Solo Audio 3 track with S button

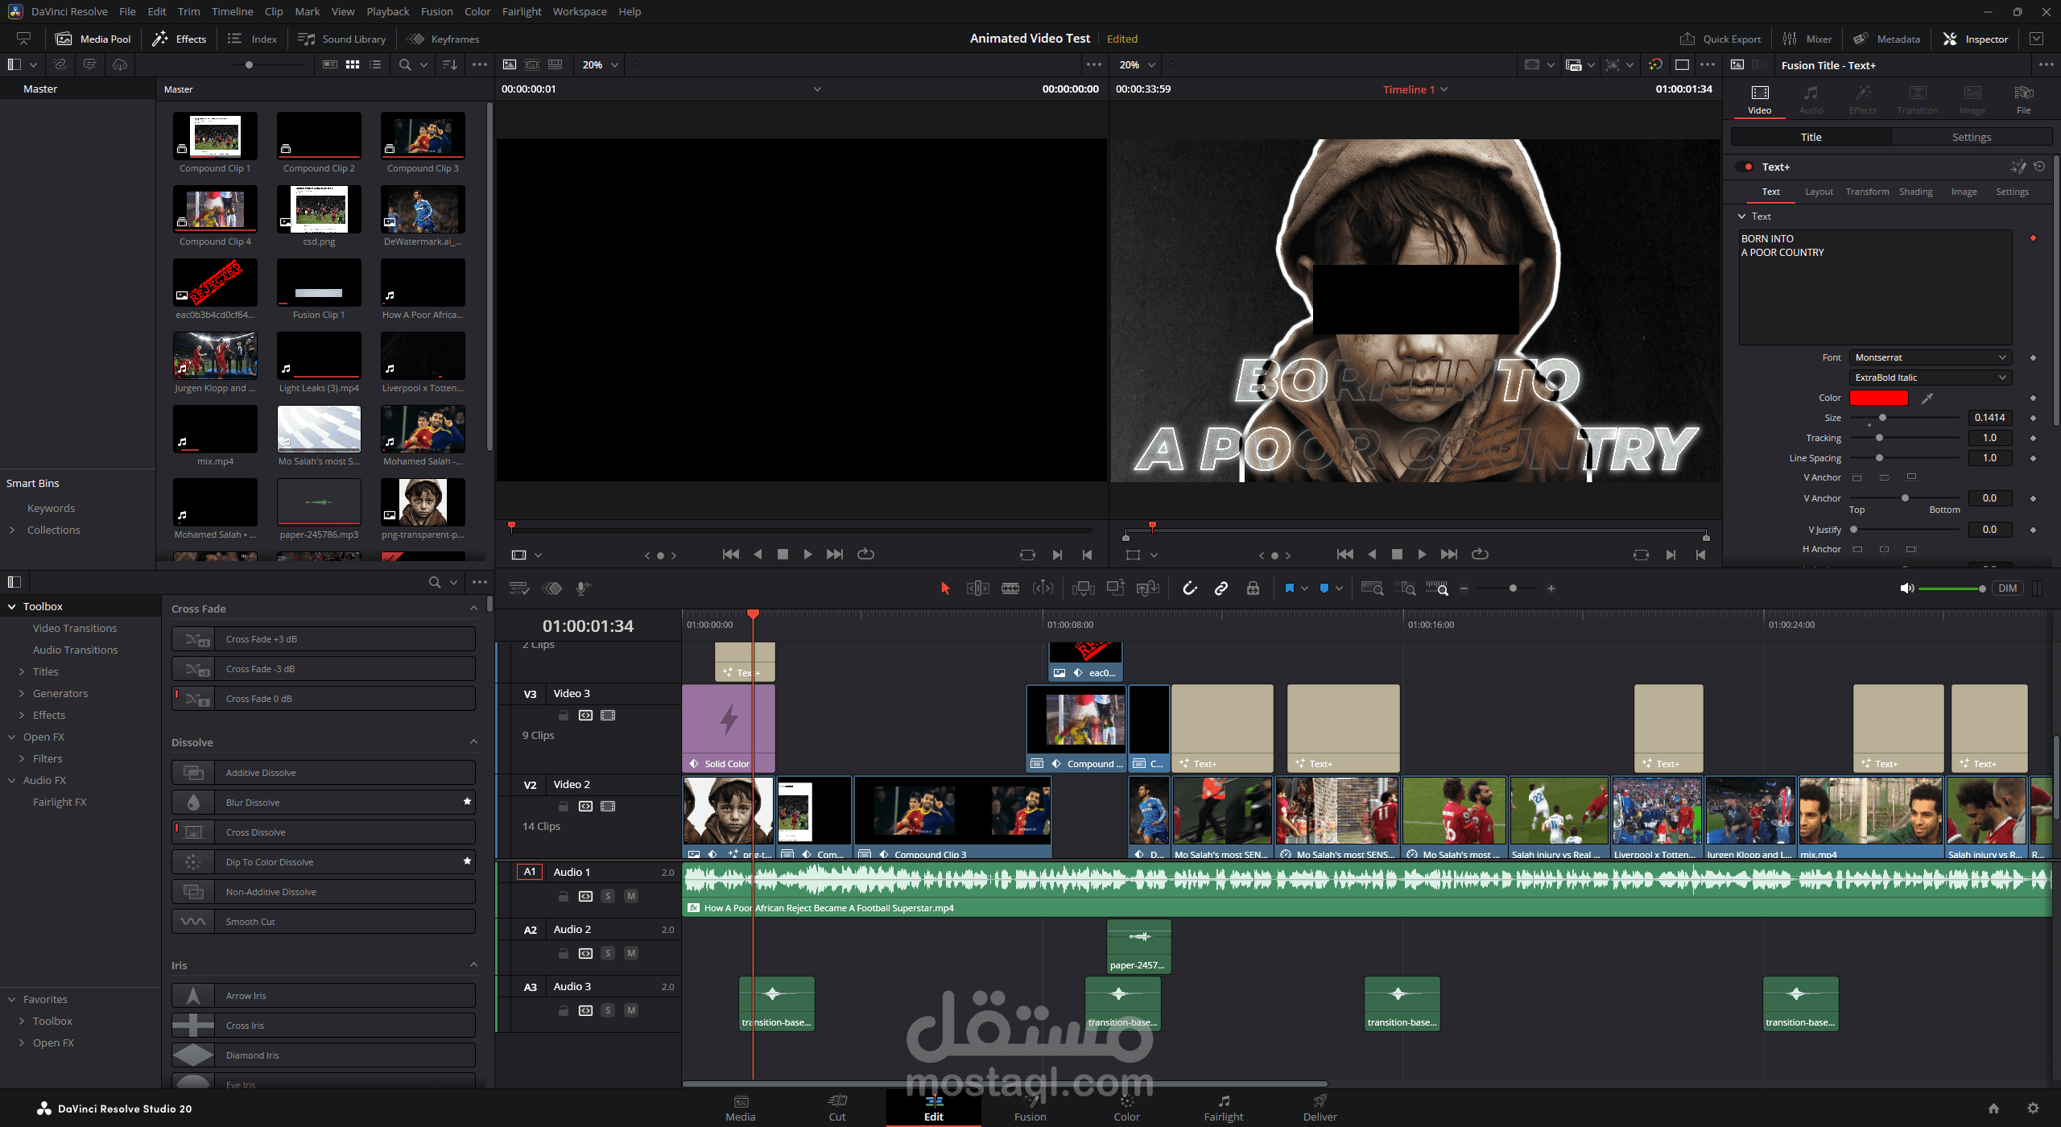pyautogui.click(x=608, y=1010)
